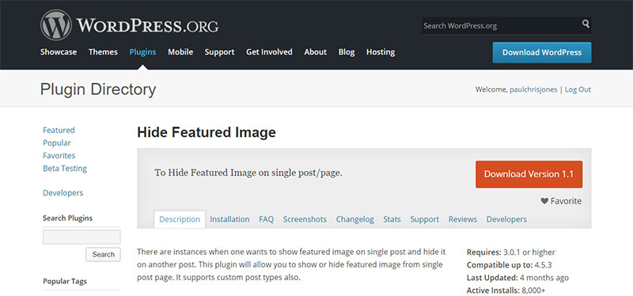Click the Log Out link
This screenshot has height=296, width=633.
click(x=578, y=89)
